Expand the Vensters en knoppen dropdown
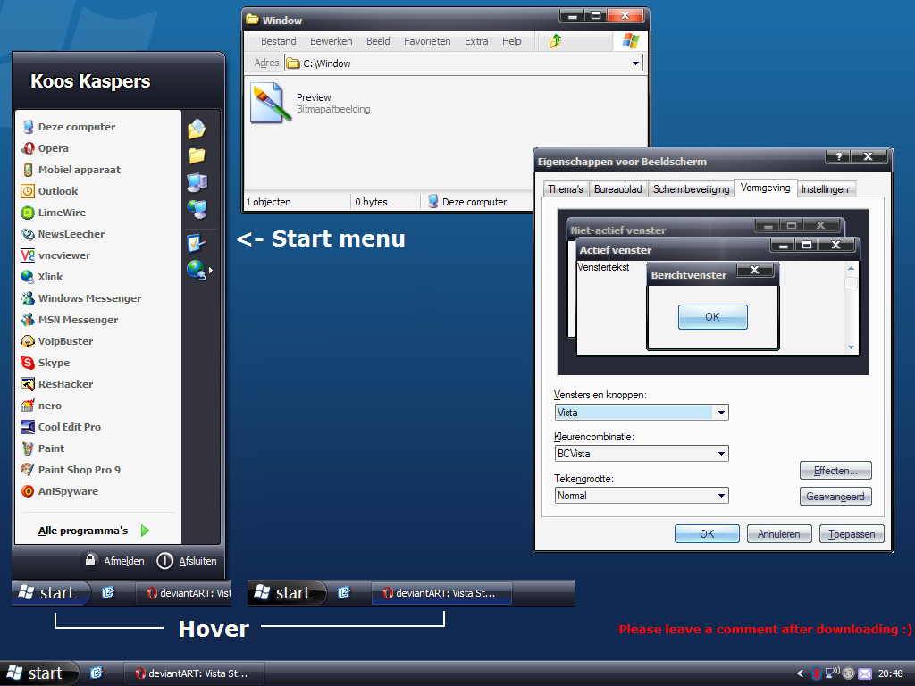This screenshot has width=915, height=686. coord(721,413)
